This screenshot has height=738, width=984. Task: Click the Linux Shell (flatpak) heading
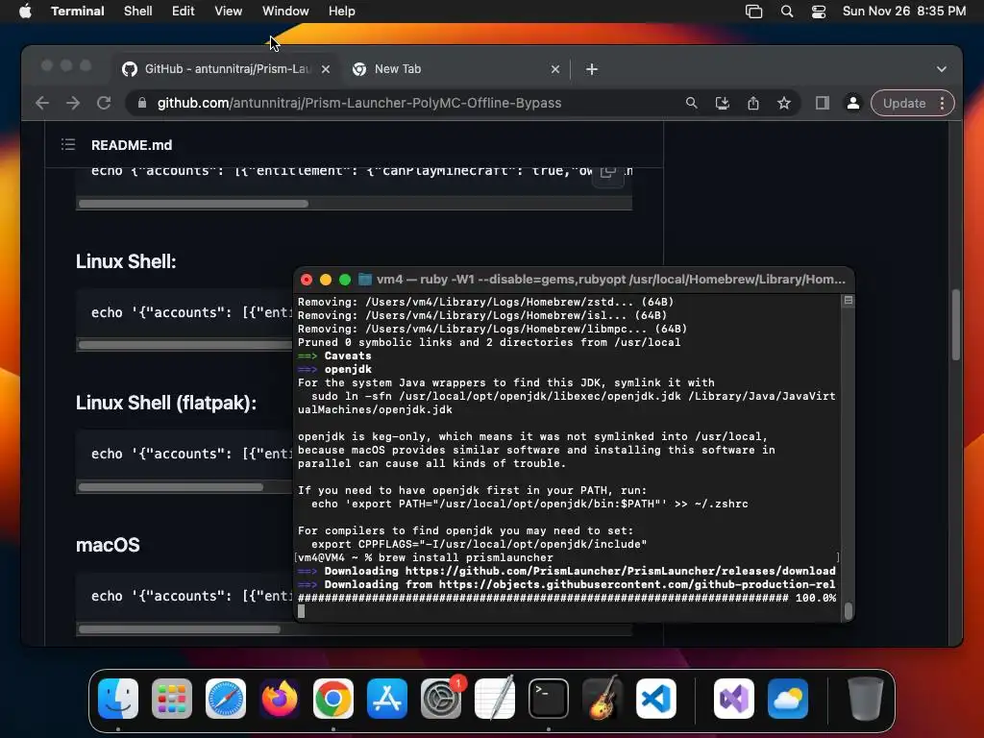click(x=166, y=403)
